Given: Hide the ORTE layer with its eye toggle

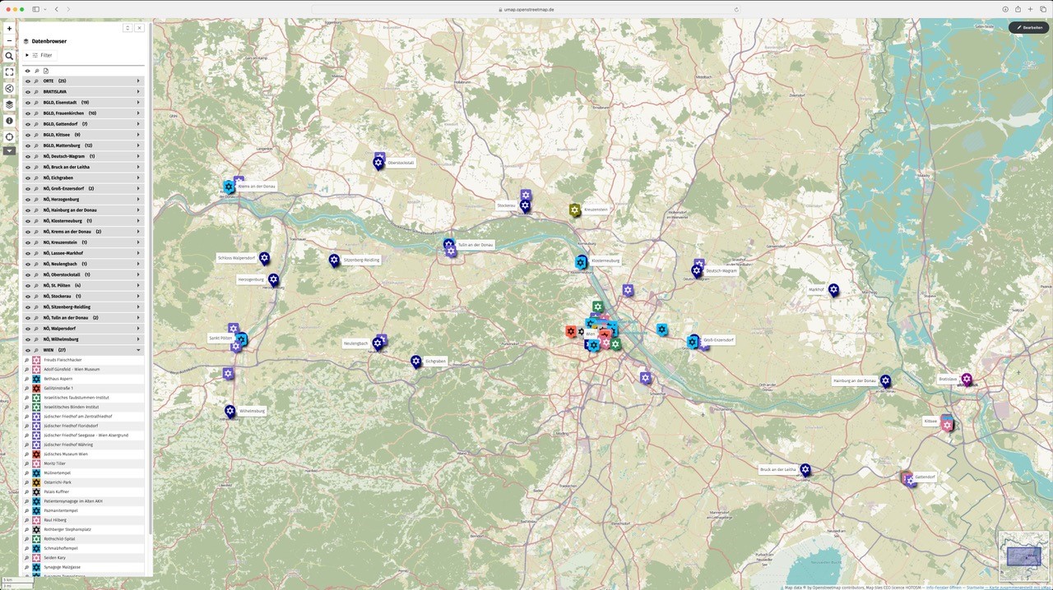Looking at the screenshot, I should [27, 81].
